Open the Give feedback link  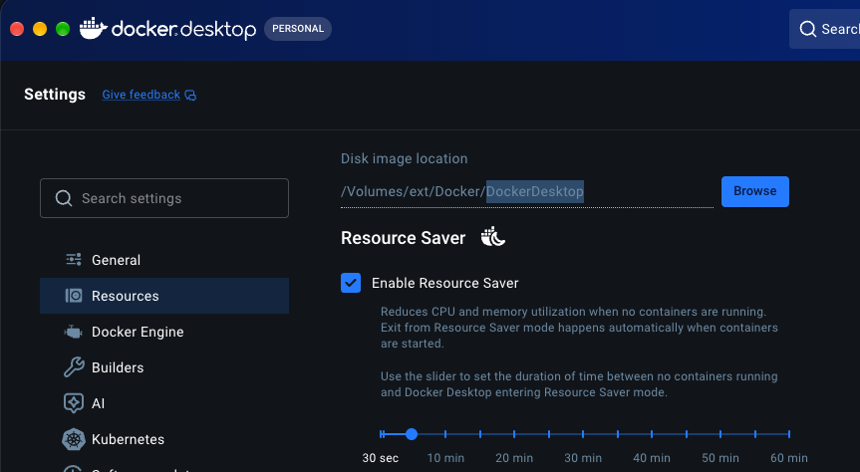coord(141,95)
